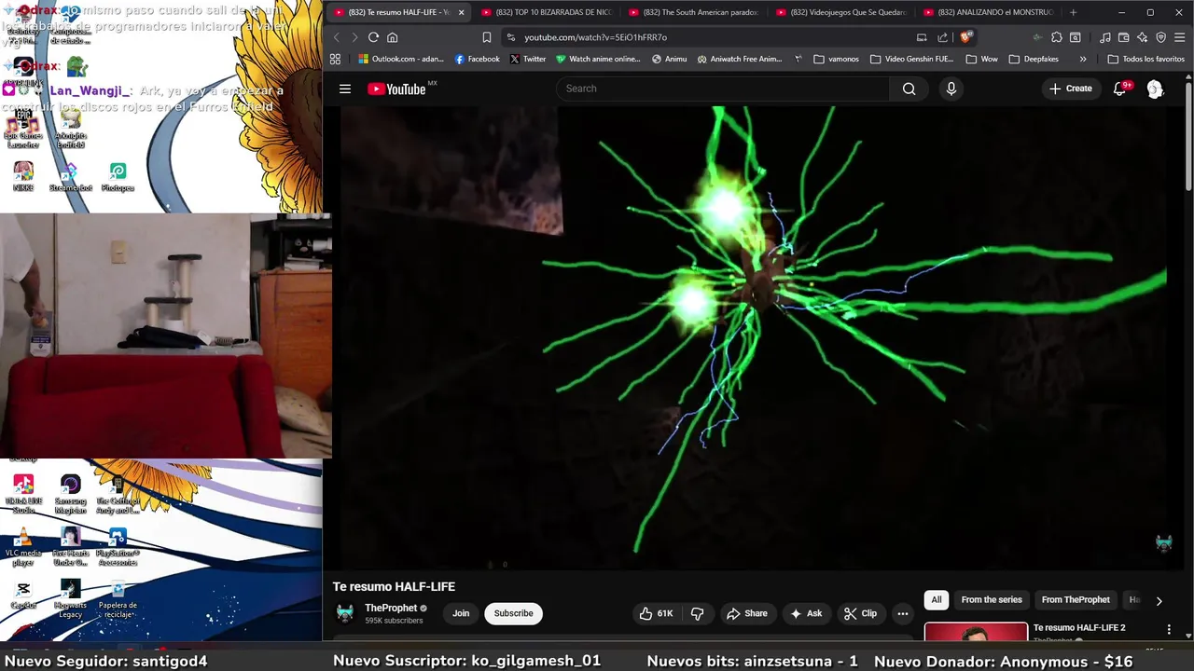Navigate back in the browser
1194x671 pixels.
click(337, 37)
